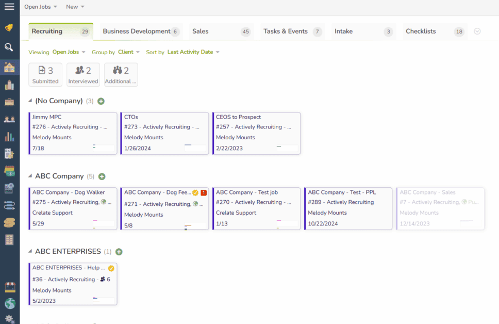Add a new job under ABC ENTERPRISES

(x=119, y=252)
